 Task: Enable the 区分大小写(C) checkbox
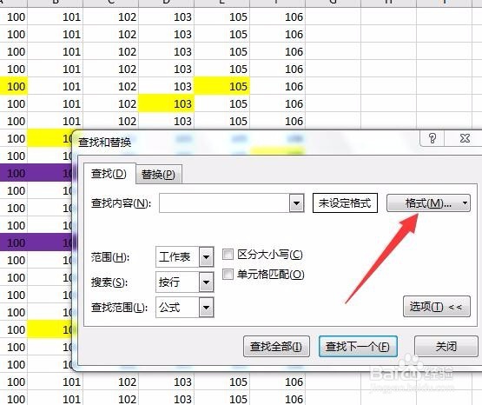click(228, 255)
